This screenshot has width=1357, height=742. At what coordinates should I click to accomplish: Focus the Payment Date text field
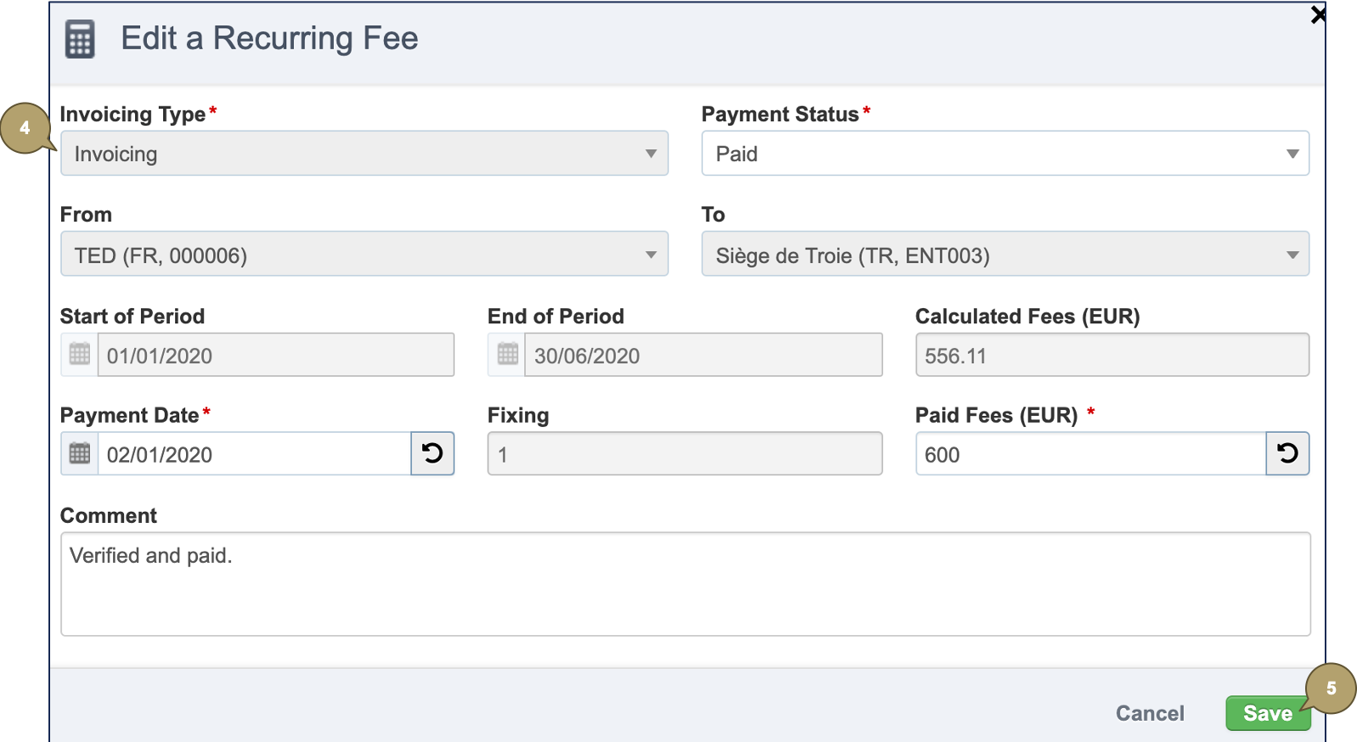pyautogui.click(x=255, y=454)
